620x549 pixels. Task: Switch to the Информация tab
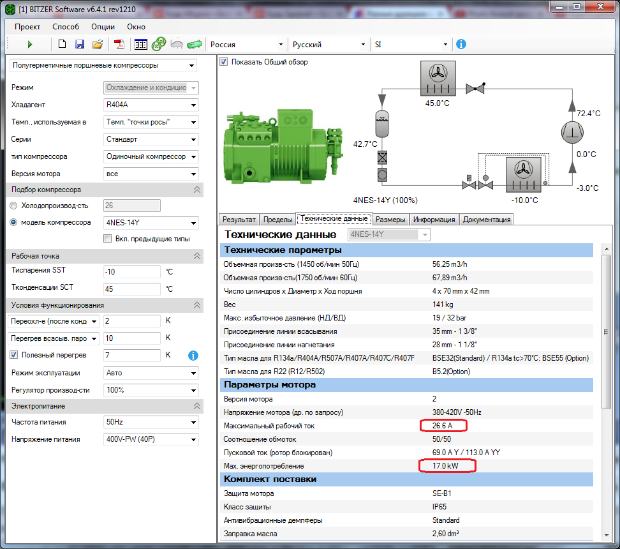[x=434, y=220]
